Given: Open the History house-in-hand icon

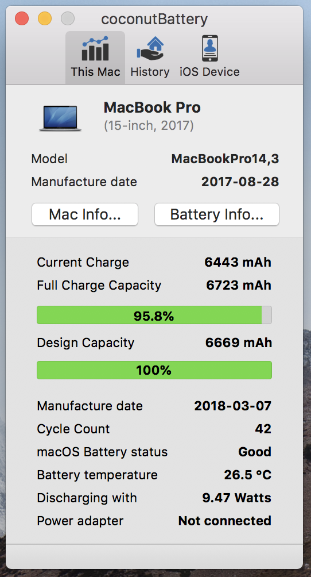Looking at the screenshot, I should click(x=150, y=48).
